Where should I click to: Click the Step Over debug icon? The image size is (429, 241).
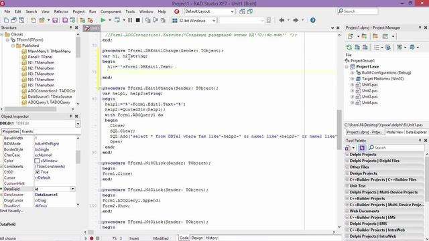pos(156,20)
